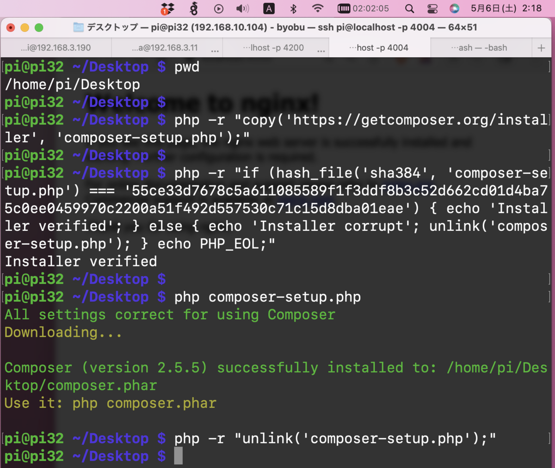The height and width of the screenshot is (468, 555).
Task: Open Control Center in the menu bar
Action: 432,8
